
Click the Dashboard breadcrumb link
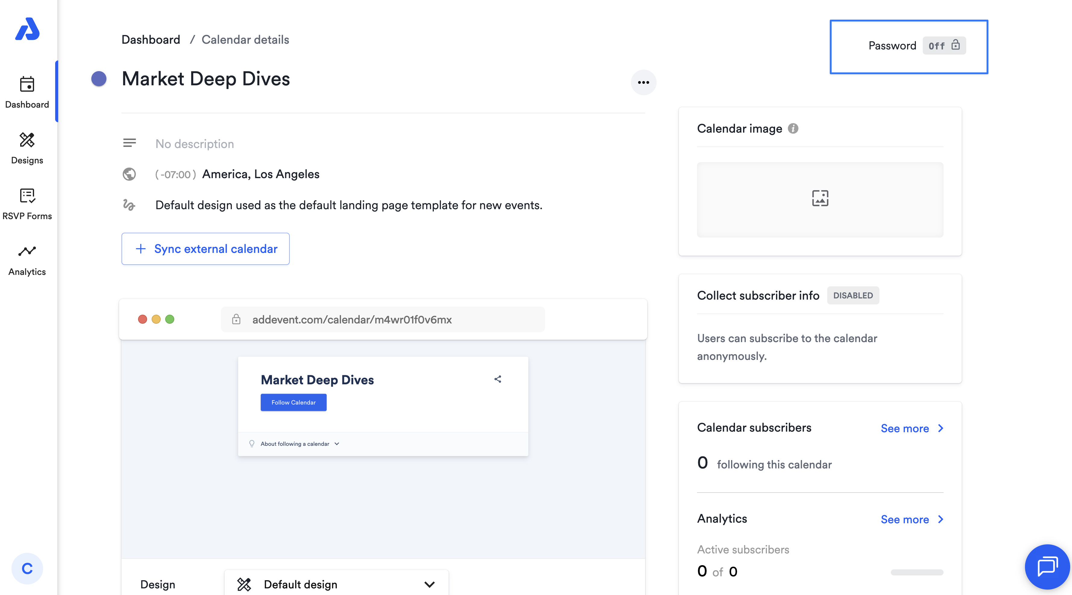(151, 39)
